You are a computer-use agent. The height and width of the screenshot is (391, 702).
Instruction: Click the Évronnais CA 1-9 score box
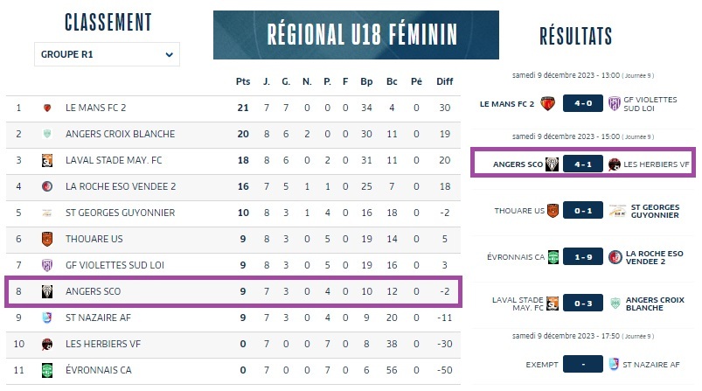tap(583, 257)
